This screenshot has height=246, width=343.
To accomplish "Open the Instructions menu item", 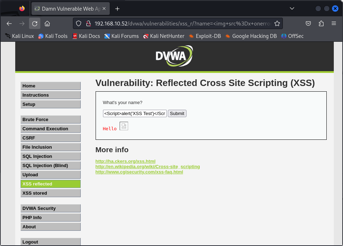I will coord(51,95).
